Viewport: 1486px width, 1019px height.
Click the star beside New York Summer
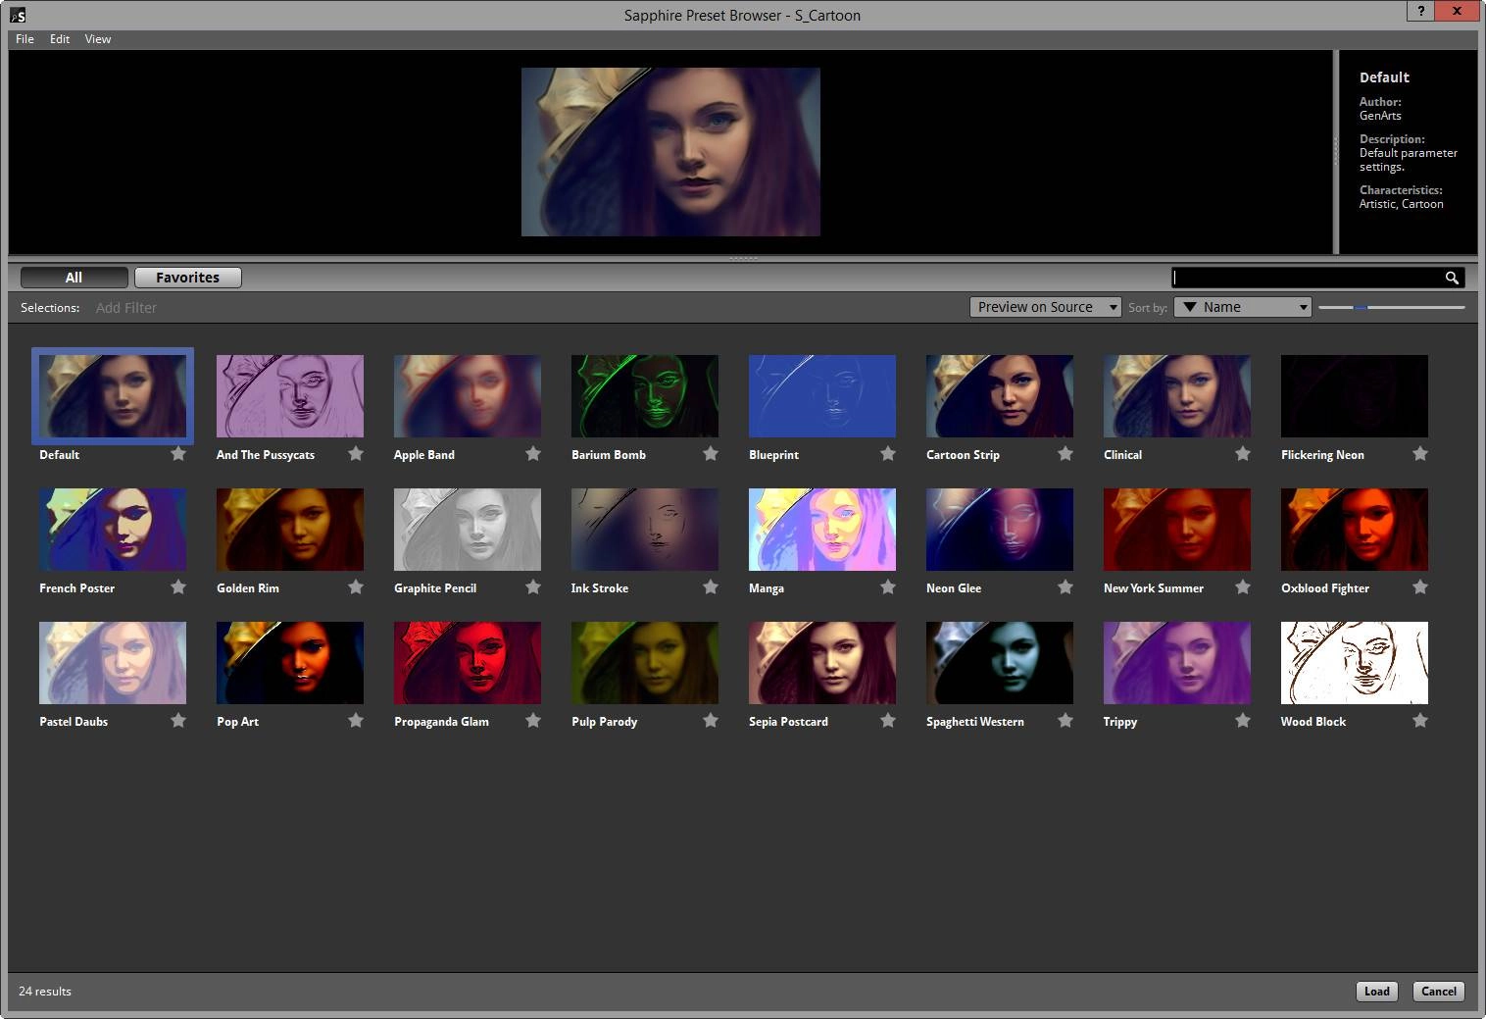click(x=1243, y=586)
